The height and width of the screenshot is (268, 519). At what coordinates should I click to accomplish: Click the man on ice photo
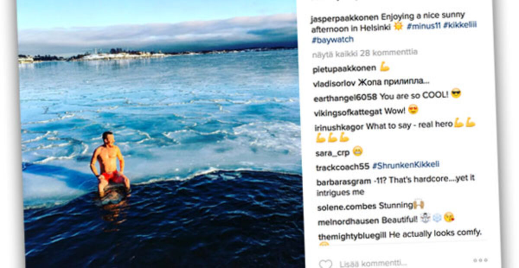tap(161, 134)
